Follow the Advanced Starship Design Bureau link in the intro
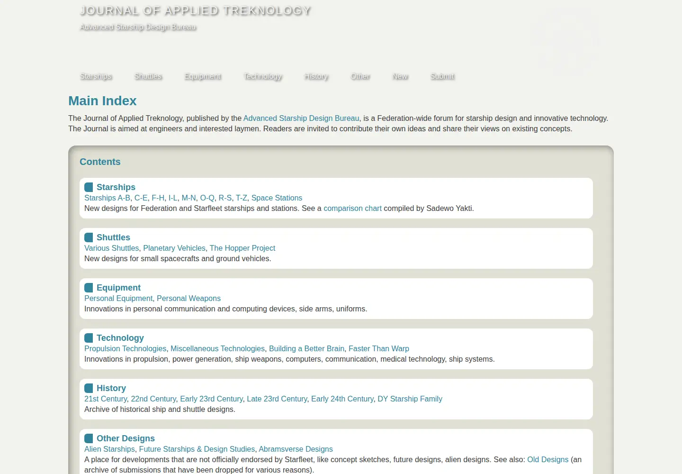The width and height of the screenshot is (682, 474). point(301,118)
